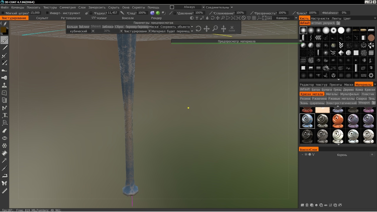The width and height of the screenshot is (377, 212).
Task: Select the Text tool in left toolbar
Action: tap(4, 115)
